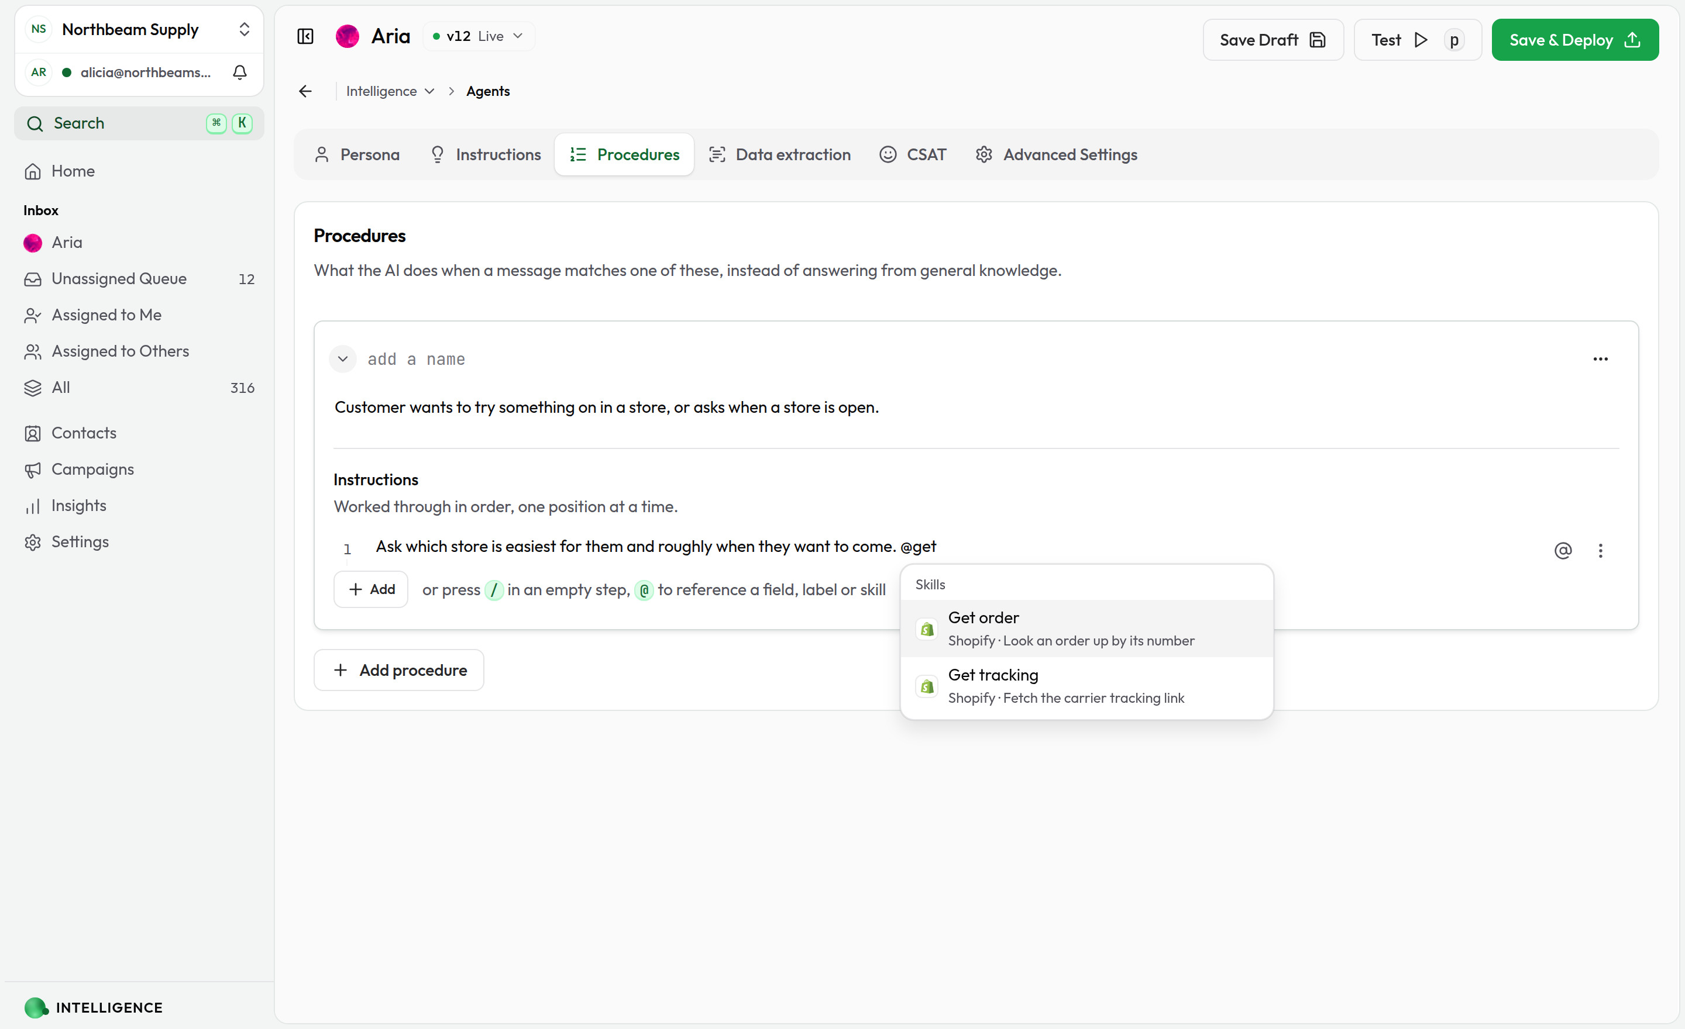
Task: Open Assigned to Others inbox
Action: click(x=139, y=351)
